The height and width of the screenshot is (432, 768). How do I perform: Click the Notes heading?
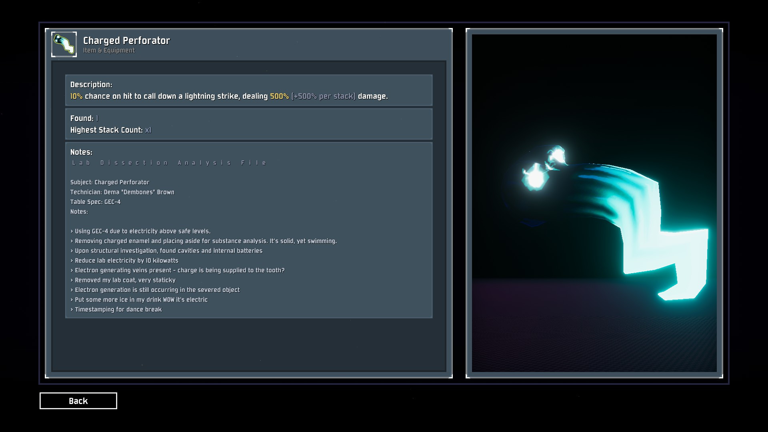point(81,152)
